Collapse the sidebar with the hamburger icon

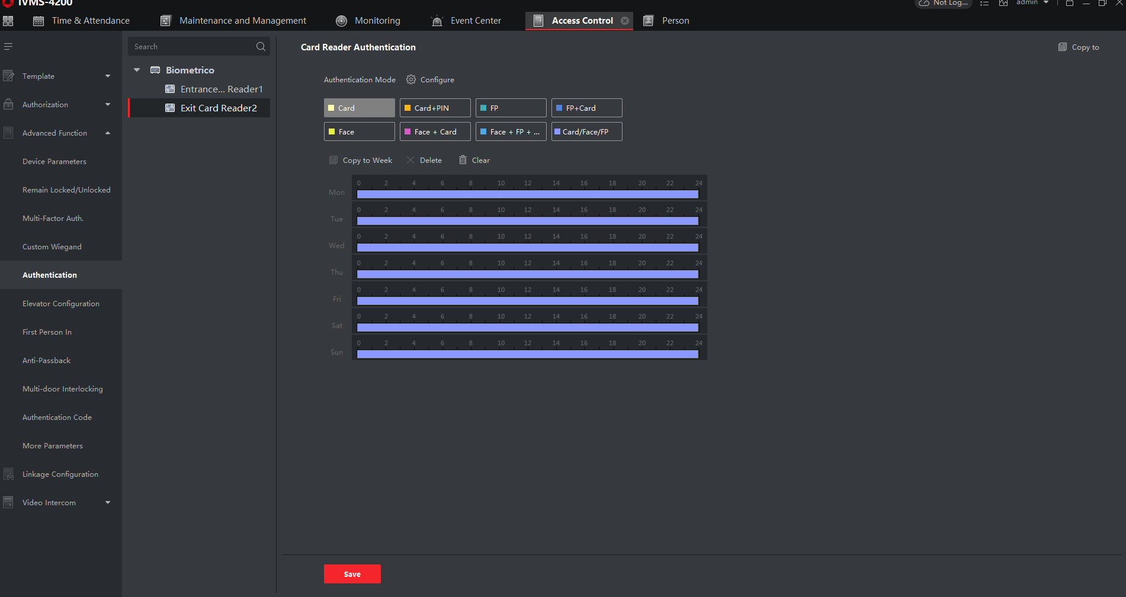tap(8, 47)
